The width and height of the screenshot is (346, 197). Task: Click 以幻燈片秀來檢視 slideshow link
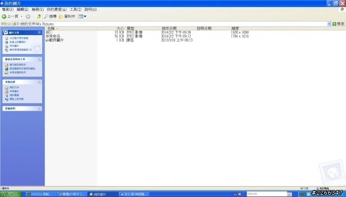click(19, 38)
